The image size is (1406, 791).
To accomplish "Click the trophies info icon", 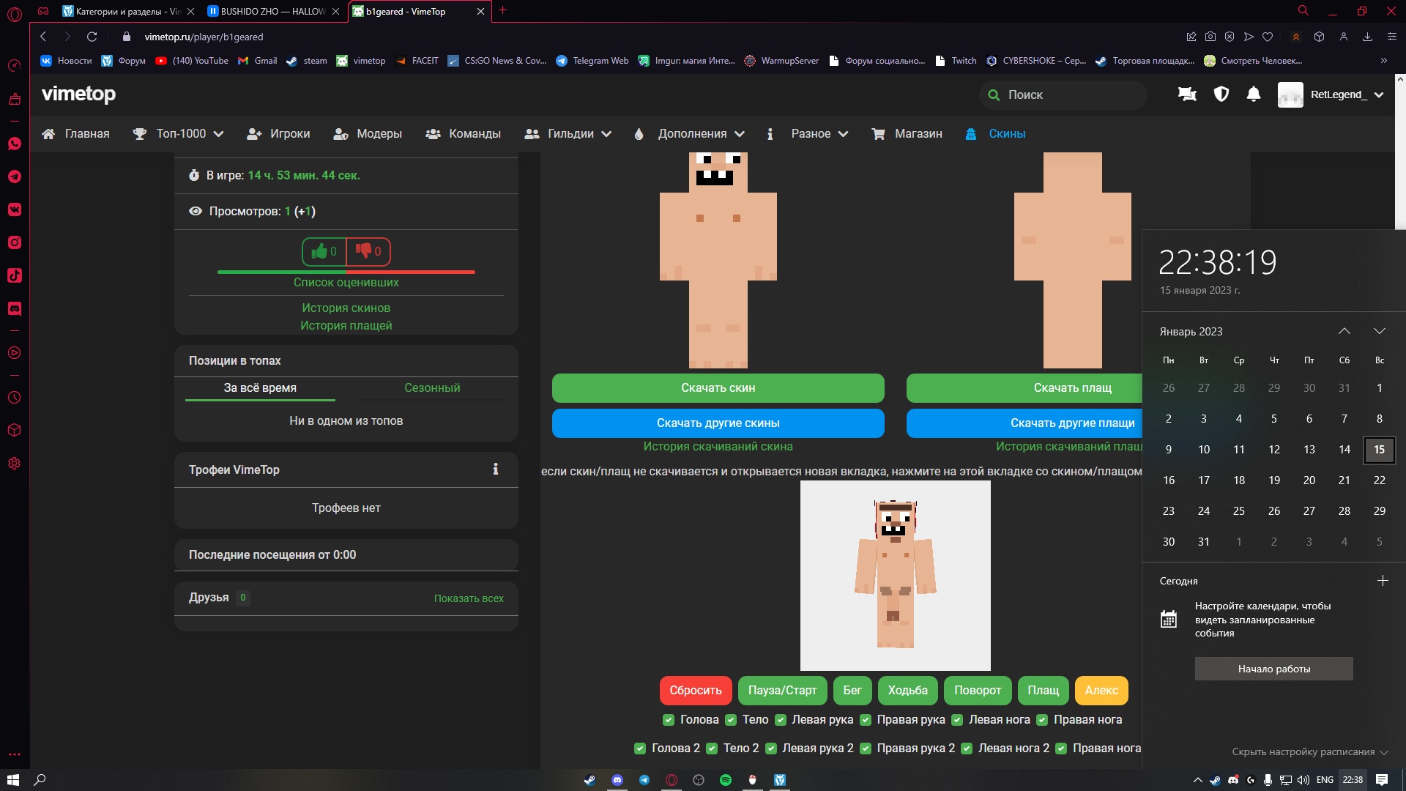I will (x=496, y=469).
